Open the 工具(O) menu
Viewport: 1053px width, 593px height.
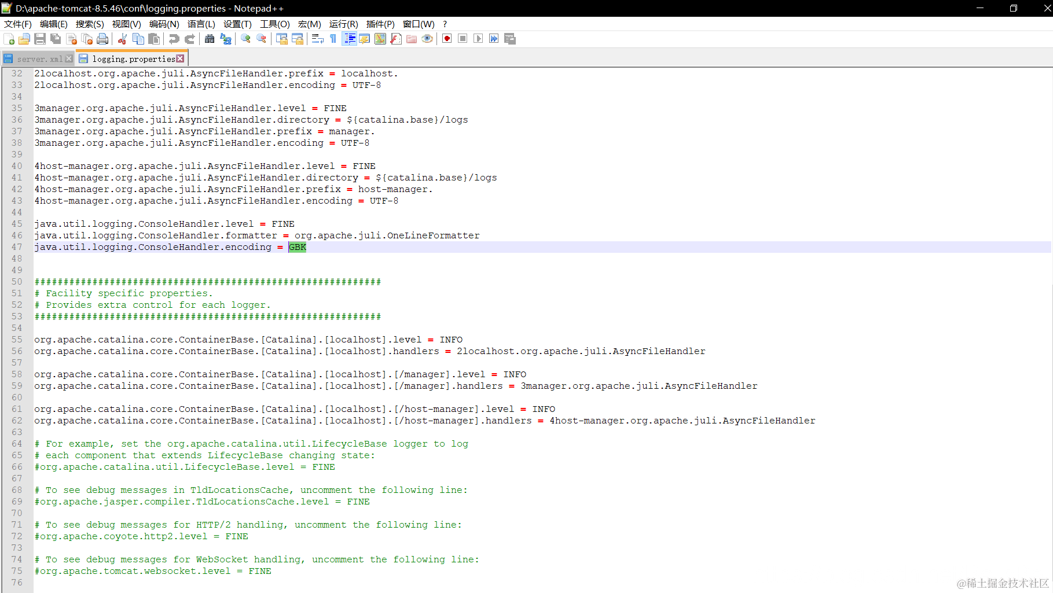pos(275,24)
